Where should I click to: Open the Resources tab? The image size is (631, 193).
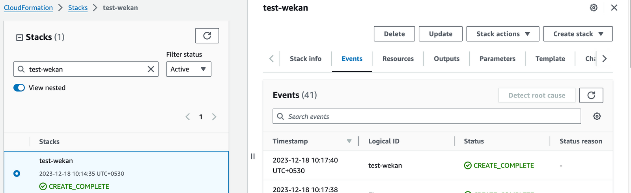coord(398,59)
